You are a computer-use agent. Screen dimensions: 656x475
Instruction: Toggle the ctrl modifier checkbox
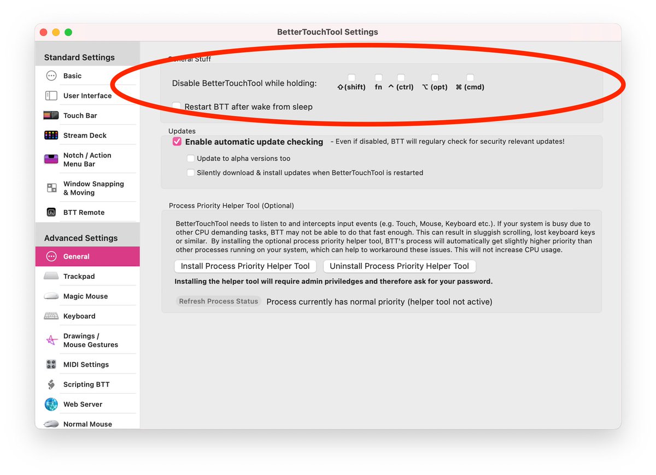pos(401,78)
